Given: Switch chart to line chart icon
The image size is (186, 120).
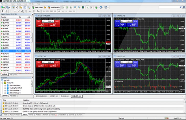Looking at the screenshot, I should click(x=71, y=7).
